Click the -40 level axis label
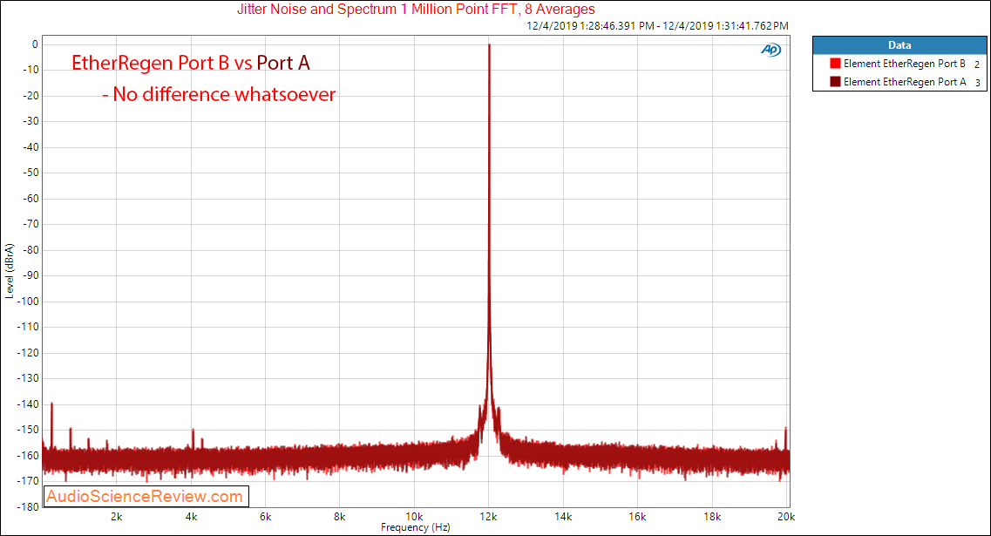Image resolution: width=991 pixels, height=536 pixels. [x=31, y=146]
